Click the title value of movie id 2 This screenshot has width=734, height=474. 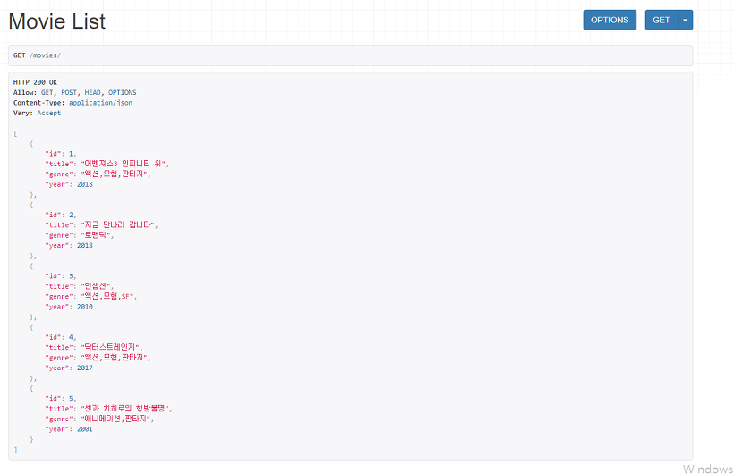pyautogui.click(x=117, y=225)
